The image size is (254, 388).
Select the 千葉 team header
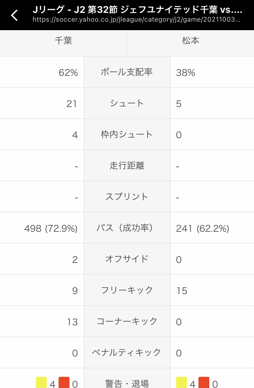pos(64,41)
